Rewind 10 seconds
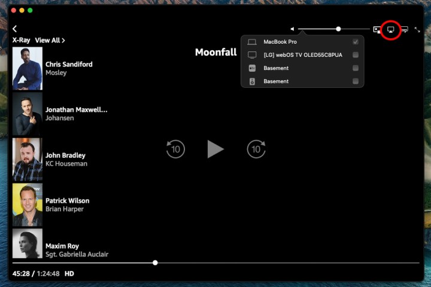 pos(175,149)
